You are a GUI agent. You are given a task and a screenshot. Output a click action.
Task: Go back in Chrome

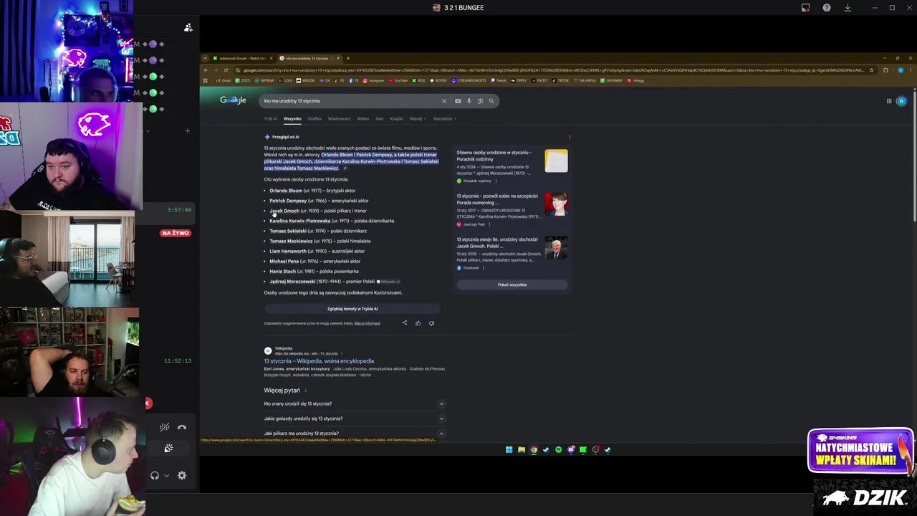click(206, 70)
